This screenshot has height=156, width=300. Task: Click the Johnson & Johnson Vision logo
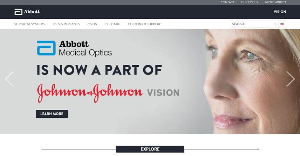coord(108,93)
